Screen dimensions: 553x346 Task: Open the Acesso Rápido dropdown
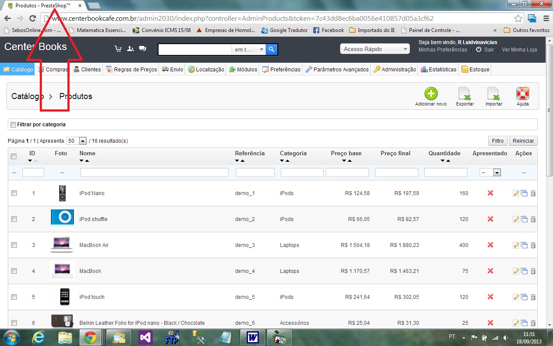pyautogui.click(x=375, y=49)
